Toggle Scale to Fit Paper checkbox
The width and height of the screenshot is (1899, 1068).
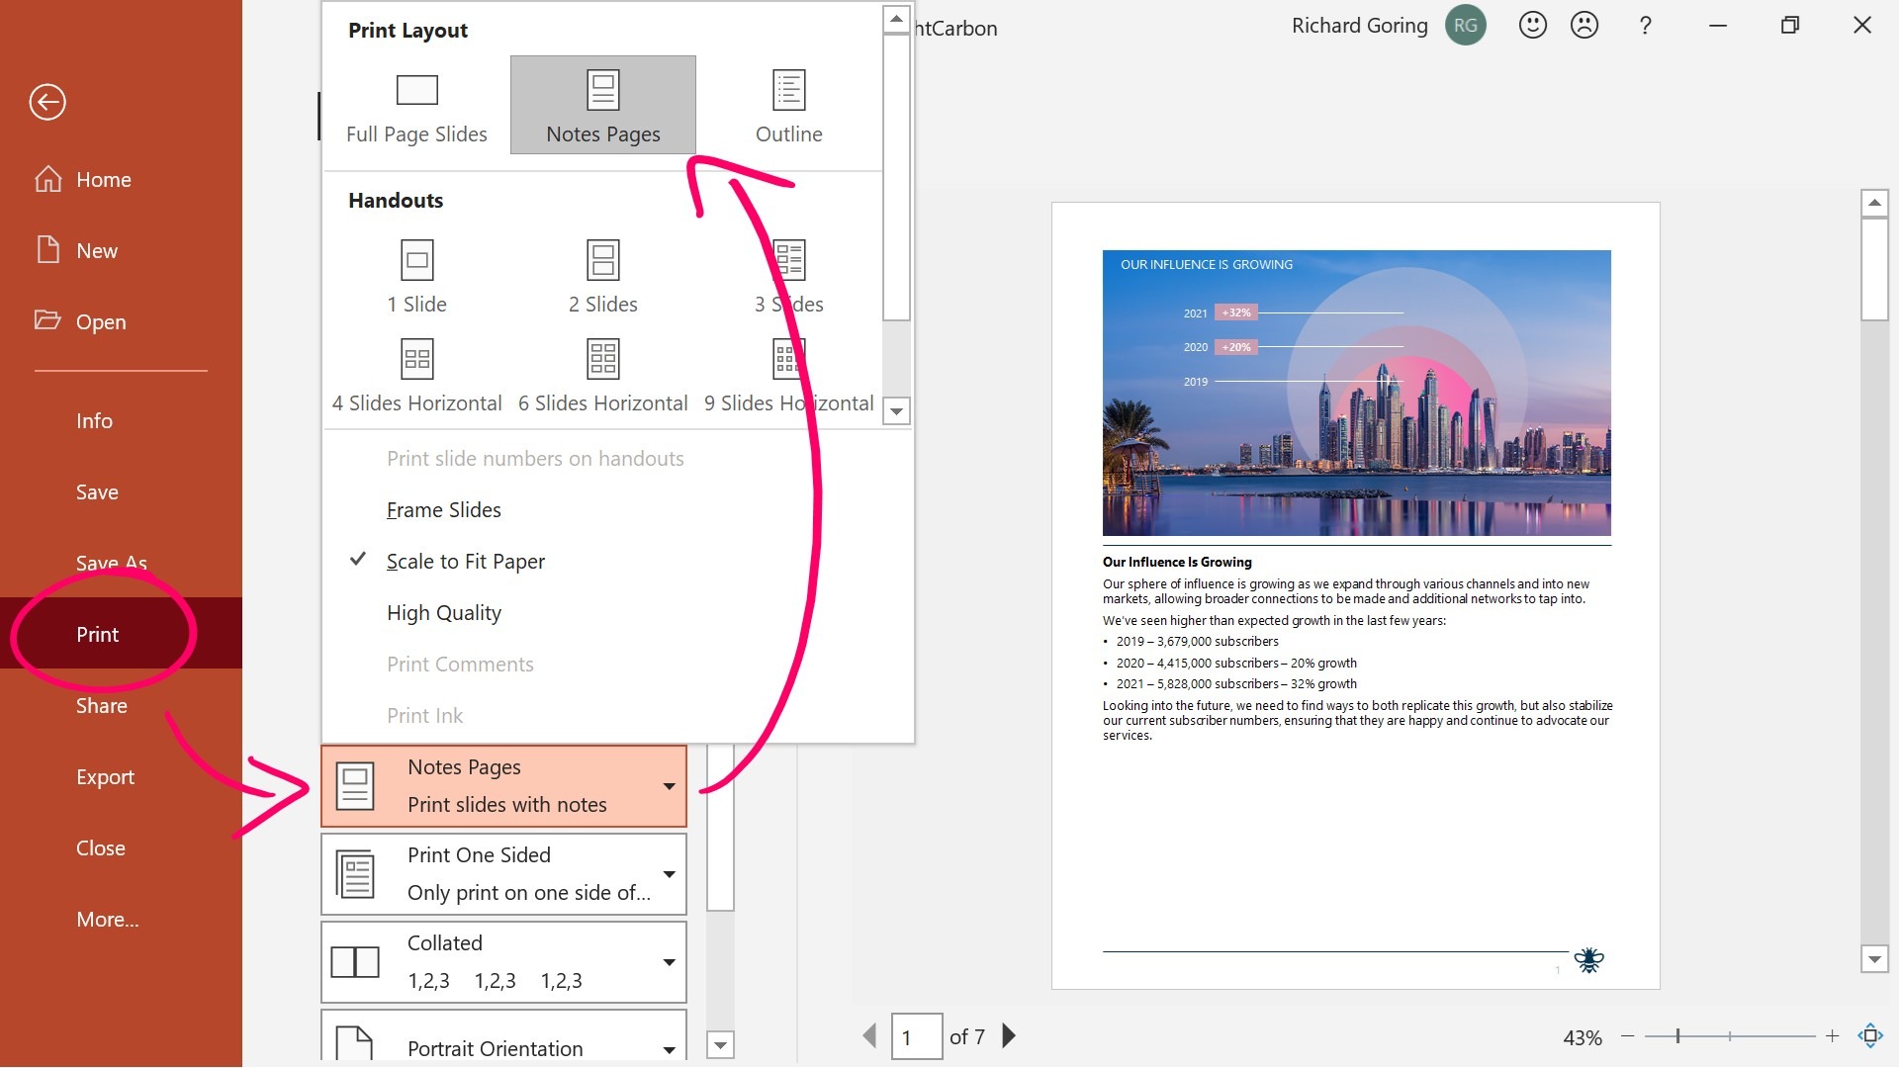467,561
